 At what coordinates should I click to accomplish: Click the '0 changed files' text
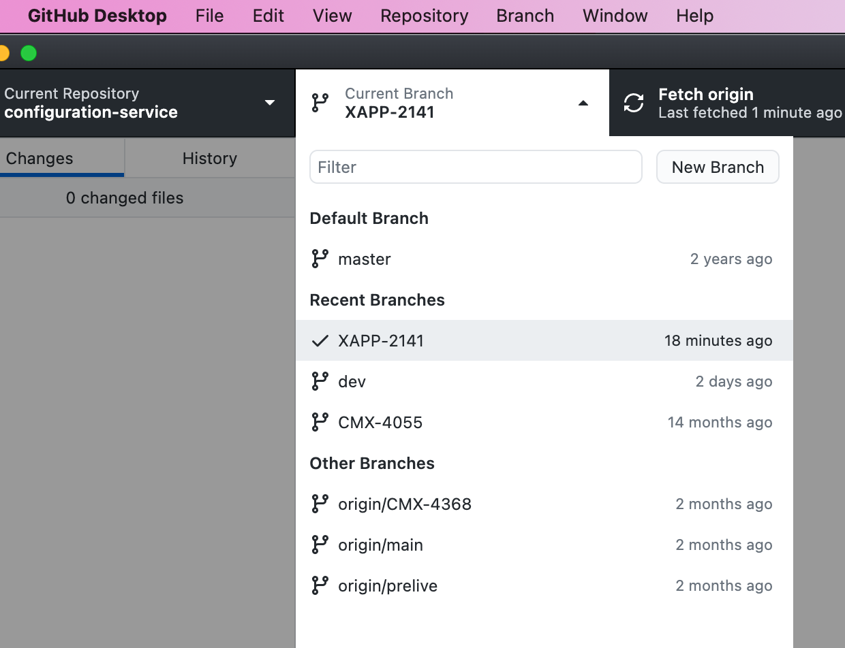click(125, 198)
